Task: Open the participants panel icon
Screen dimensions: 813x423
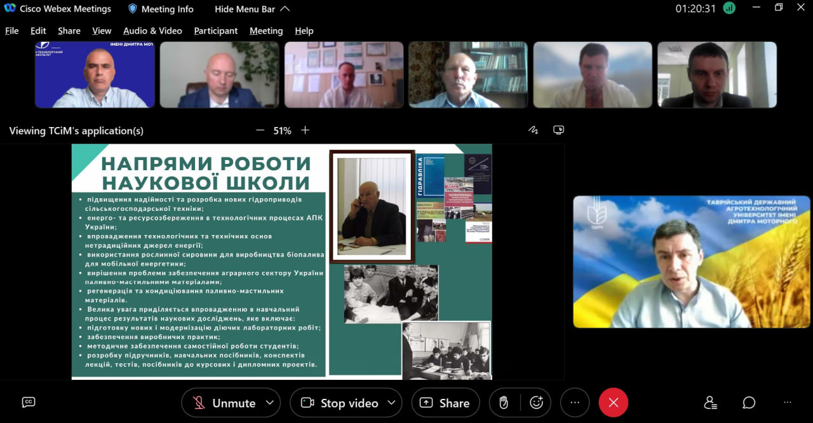Action: click(x=711, y=403)
